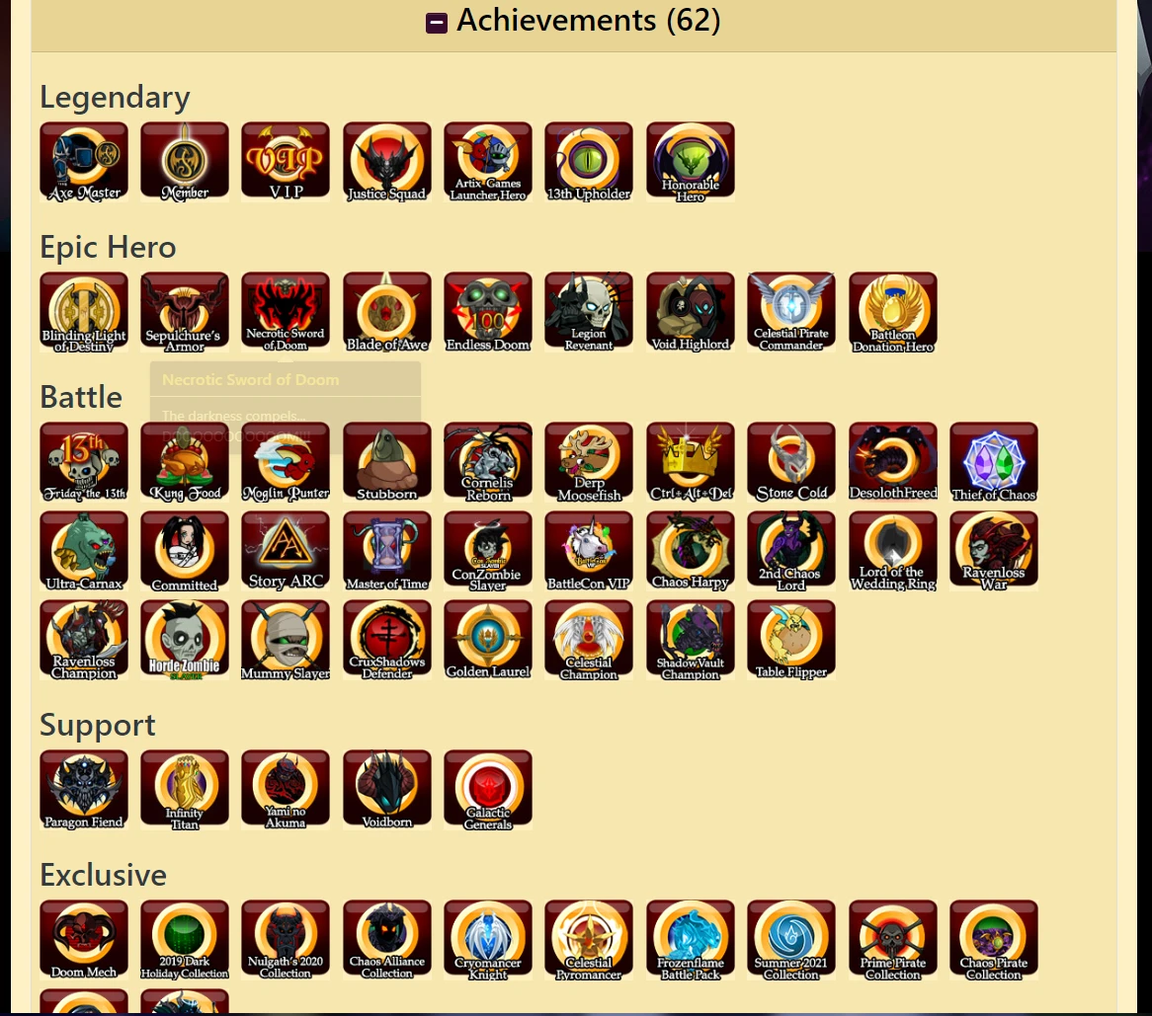Open the 13th Upholder badge
Image resolution: width=1152 pixels, height=1016 pixels.
click(x=589, y=162)
